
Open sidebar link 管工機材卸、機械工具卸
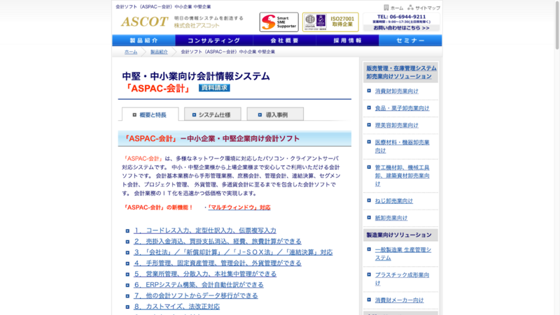click(402, 176)
